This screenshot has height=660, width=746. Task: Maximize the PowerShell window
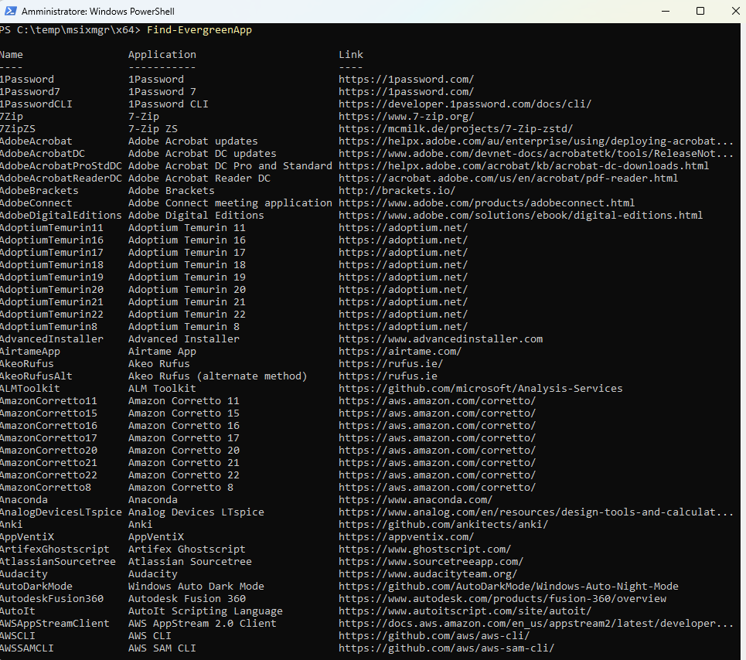(x=700, y=11)
